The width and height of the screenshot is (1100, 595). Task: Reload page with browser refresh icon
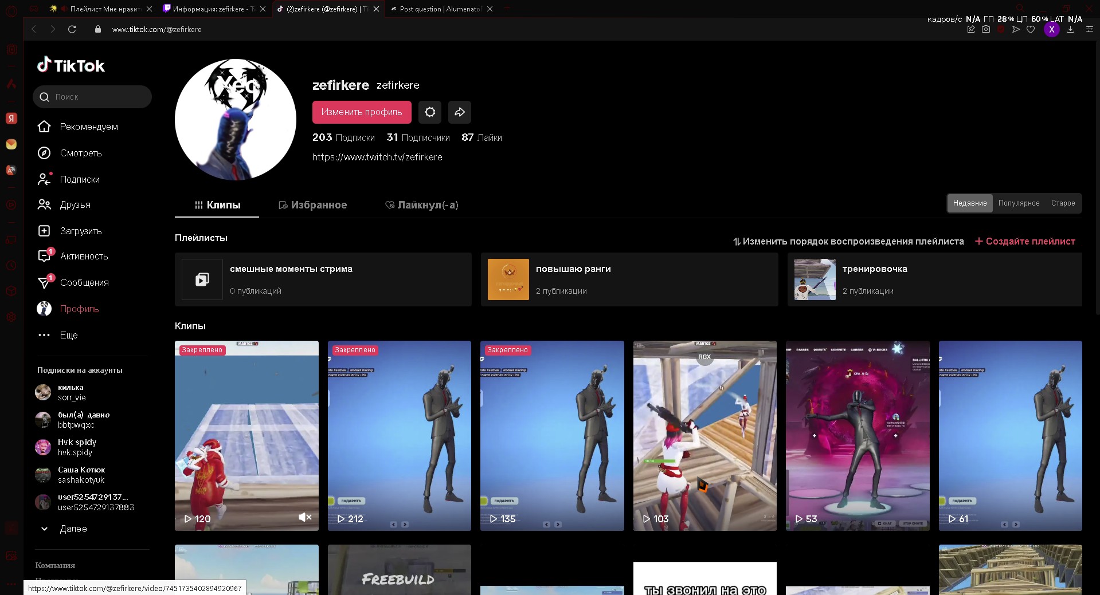(72, 29)
